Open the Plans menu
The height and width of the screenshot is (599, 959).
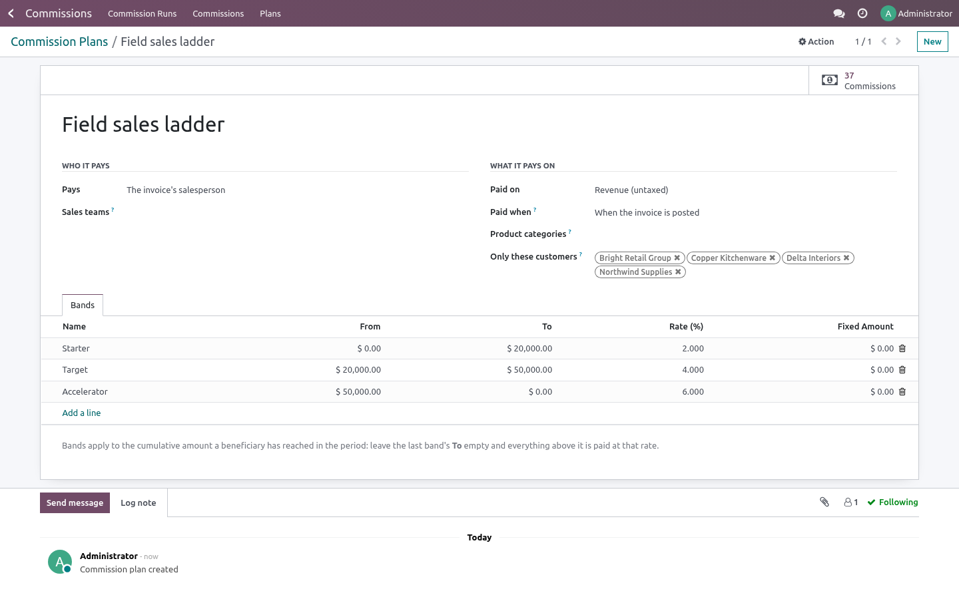point(270,13)
